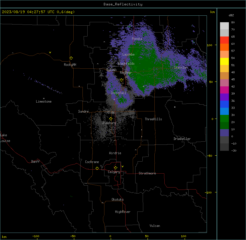
Task: Select the Olds label
Action: point(111,112)
